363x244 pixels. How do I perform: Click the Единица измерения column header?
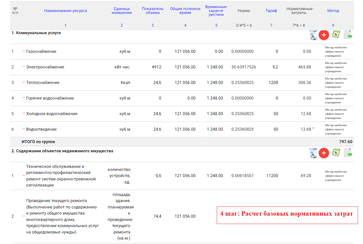(122, 11)
